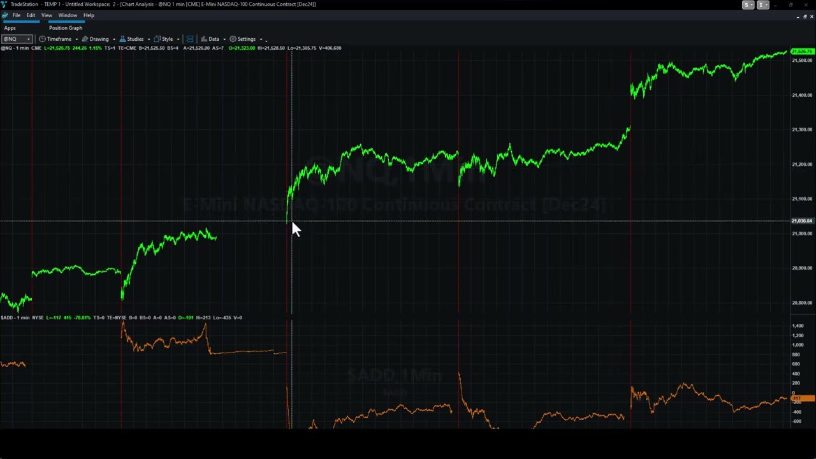Click the Timeframe toolbar label
The height and width of the screenshot is (459, 816).
click(x=59, y=39)
